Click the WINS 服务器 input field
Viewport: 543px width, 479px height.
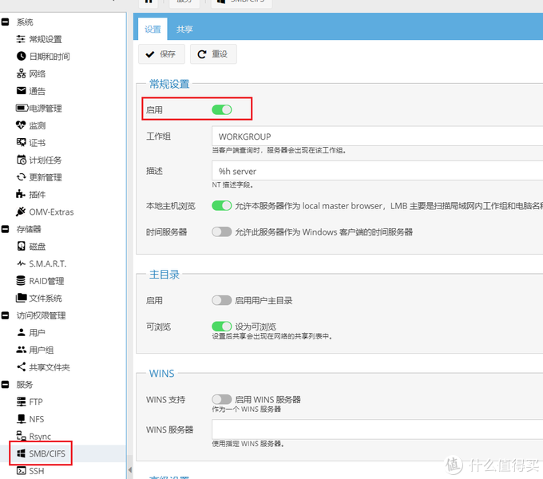[378, 430]
